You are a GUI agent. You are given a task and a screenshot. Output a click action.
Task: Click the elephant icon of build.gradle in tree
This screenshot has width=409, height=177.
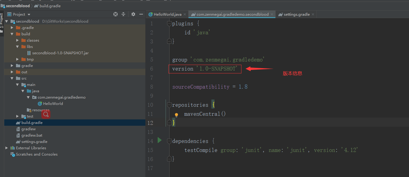point(18,123)
